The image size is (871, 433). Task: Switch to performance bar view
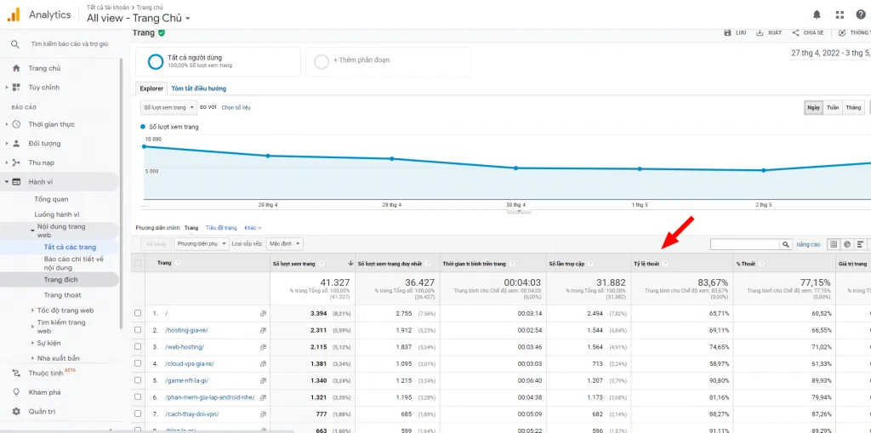tap(861, 244)
